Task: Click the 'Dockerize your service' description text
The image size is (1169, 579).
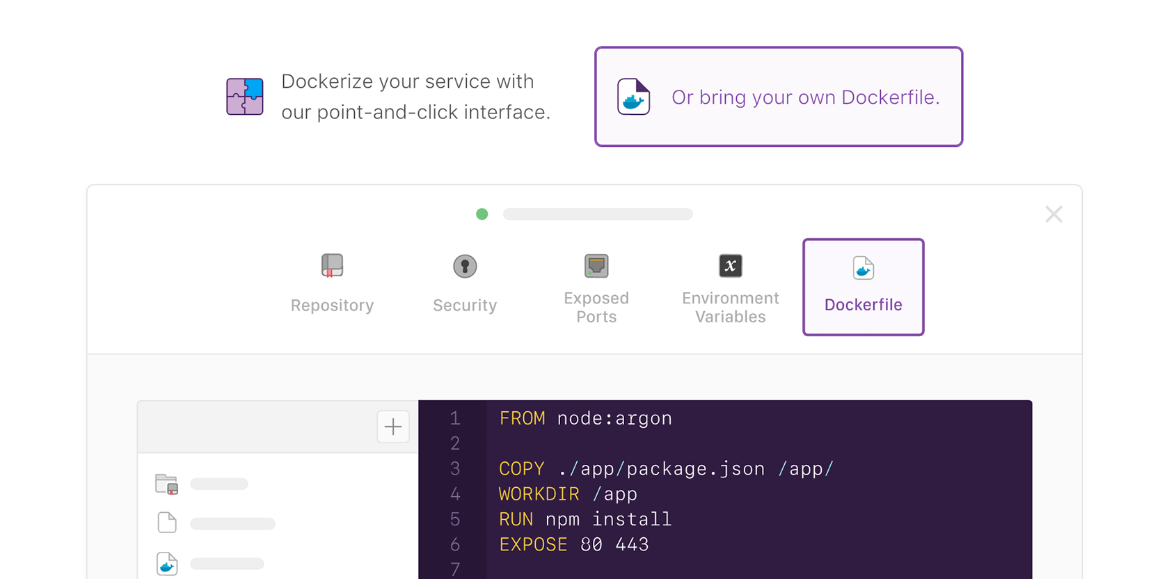Action: tap(415, 97)
